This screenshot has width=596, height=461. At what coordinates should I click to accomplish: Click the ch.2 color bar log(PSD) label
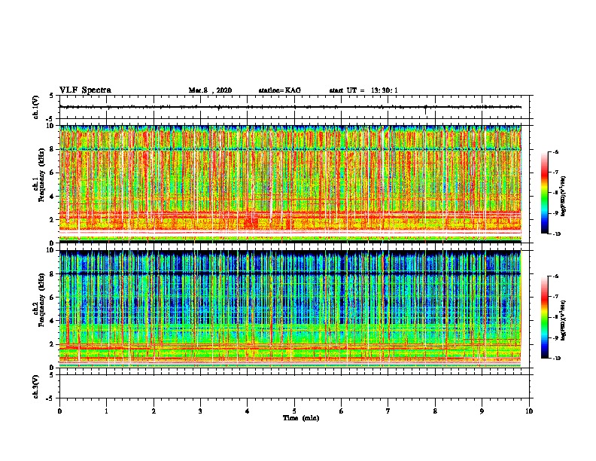pos(563,321)
